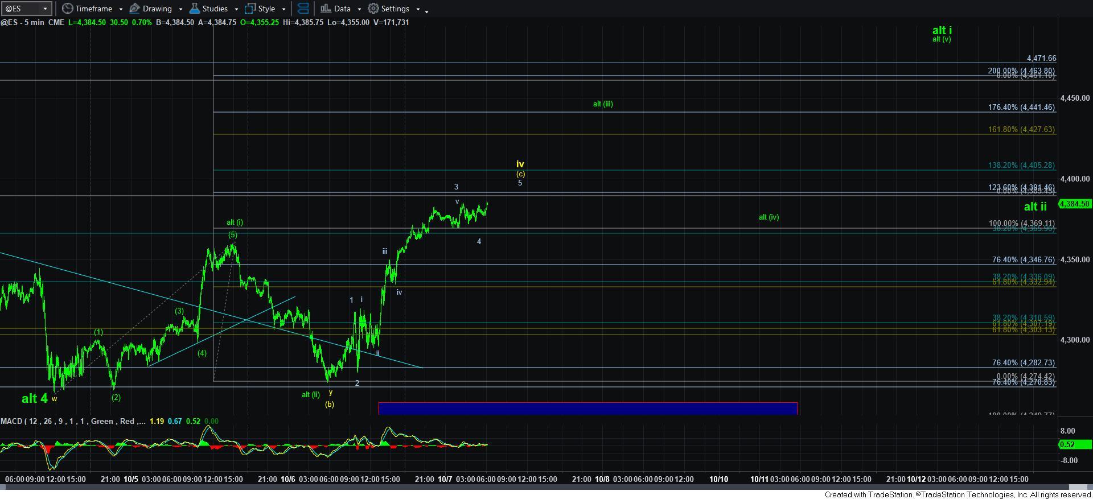Click the Data bar chart icon
Image resolution: width=1093 pixels, height=499 pixels.
[326, 9]
